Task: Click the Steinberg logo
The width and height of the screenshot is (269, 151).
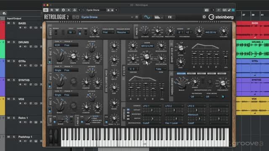Action: click(221, 17)
